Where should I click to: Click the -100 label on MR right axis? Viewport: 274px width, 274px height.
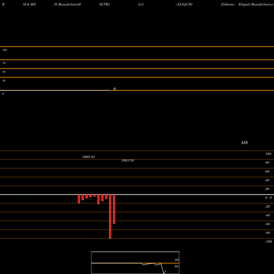269,242
